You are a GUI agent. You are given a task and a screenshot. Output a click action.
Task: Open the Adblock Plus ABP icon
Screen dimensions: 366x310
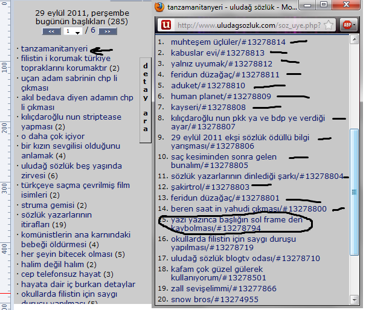[347, 25]
